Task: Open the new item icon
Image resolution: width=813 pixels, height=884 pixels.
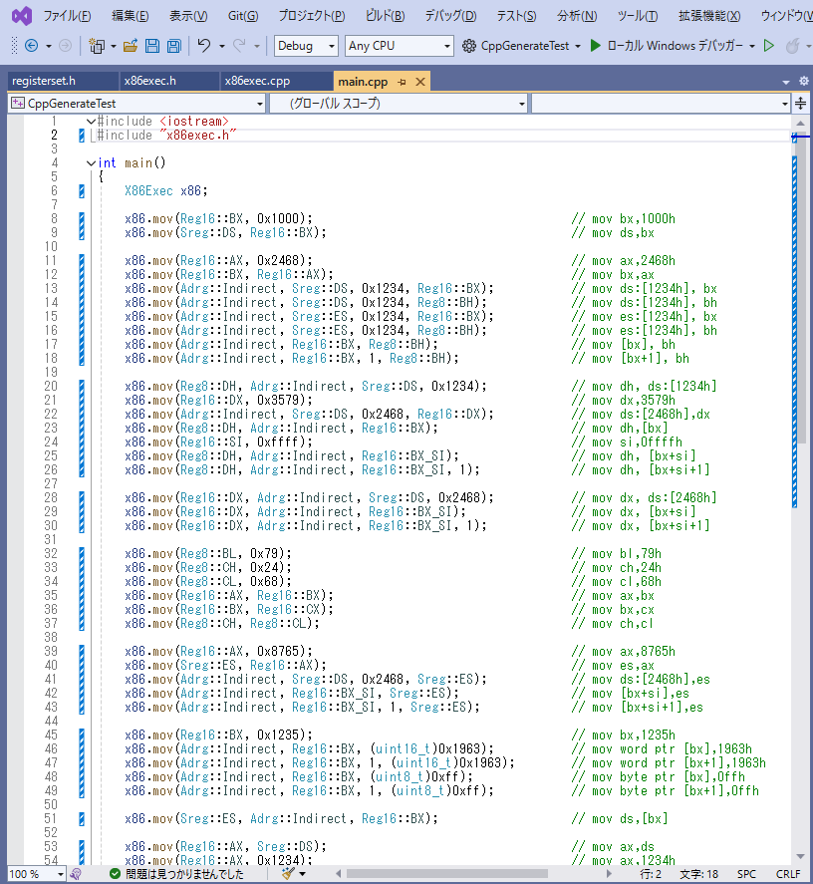Action: (x=97, y=46)
